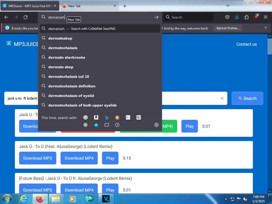Click the MP3Juice logo in the header
The image size is (272, 204).
(x=22, y=44)
